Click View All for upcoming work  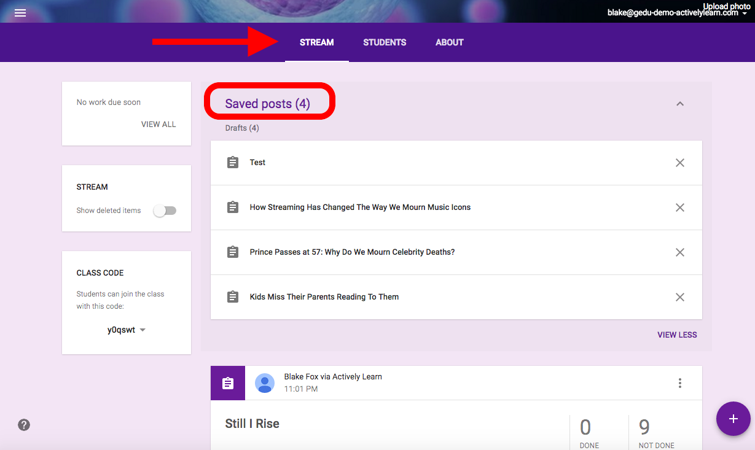158,125
